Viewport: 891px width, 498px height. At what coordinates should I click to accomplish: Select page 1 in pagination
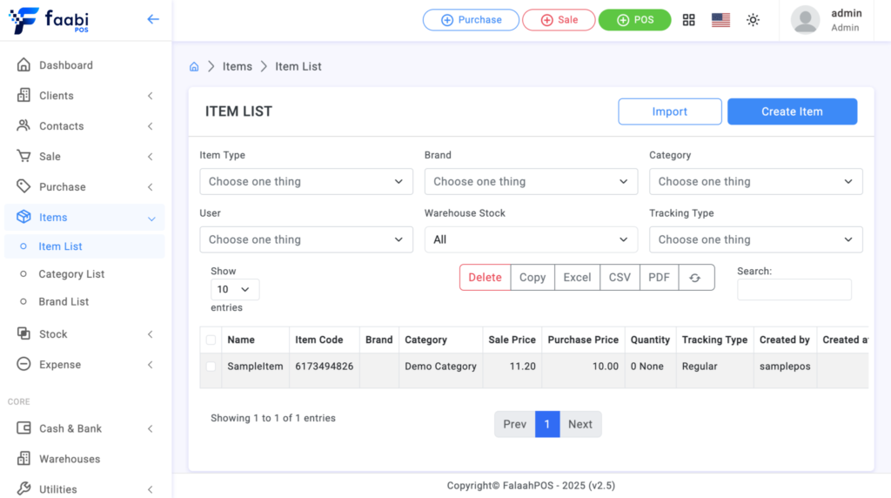click(547, 424)
